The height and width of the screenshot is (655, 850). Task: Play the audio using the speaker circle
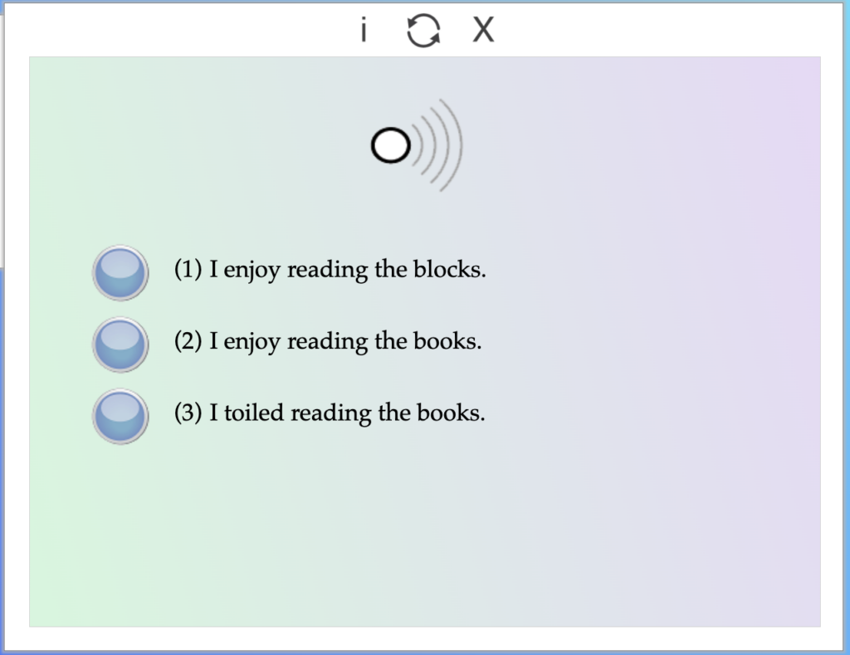390,146
